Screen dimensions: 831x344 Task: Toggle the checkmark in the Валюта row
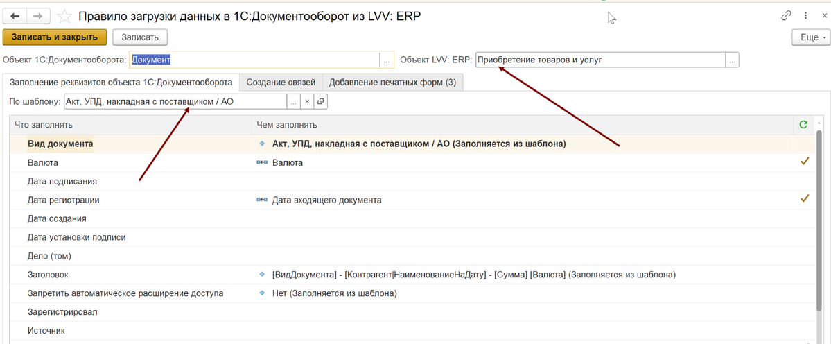(804, 162)
